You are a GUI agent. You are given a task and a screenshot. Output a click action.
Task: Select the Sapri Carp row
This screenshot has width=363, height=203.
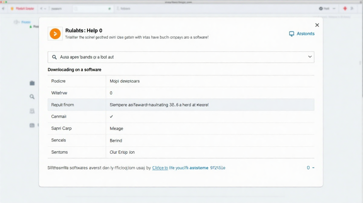coord(181,128)
